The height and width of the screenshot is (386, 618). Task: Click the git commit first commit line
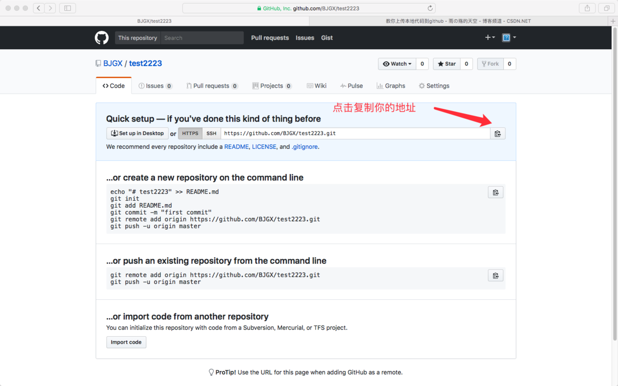pos(161,212)
